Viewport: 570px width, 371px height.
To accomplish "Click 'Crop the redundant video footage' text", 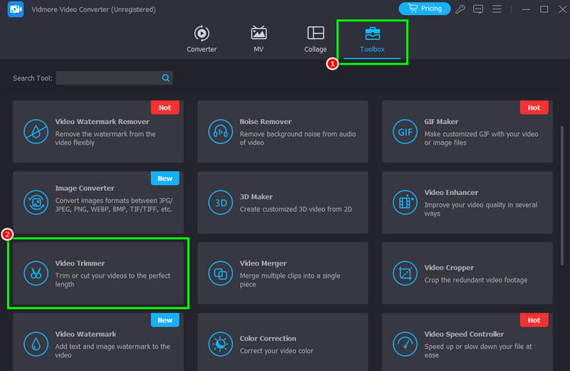I will 476,280.
